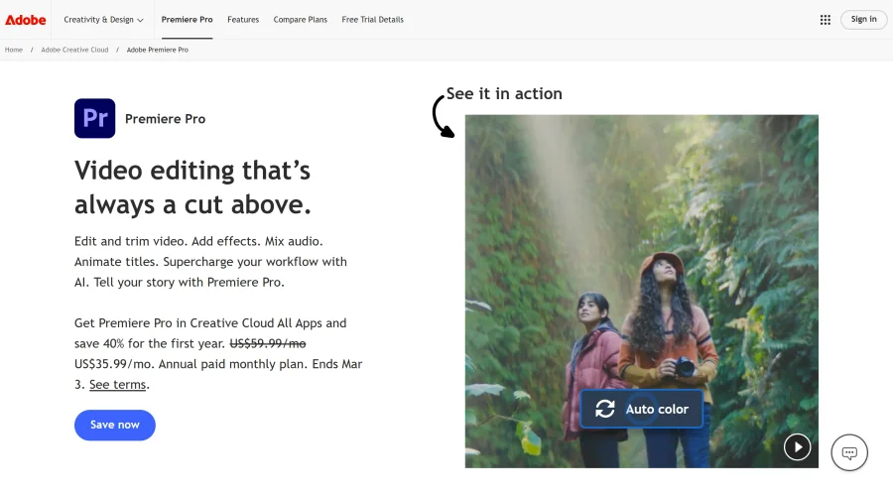Click the struck-through US$59.99/mo price

coord(268,343)
